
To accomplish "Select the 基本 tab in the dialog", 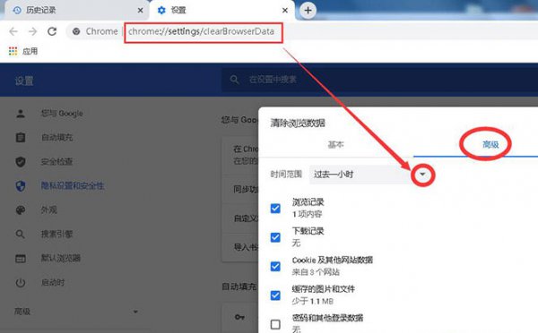I will pos(336,145).
